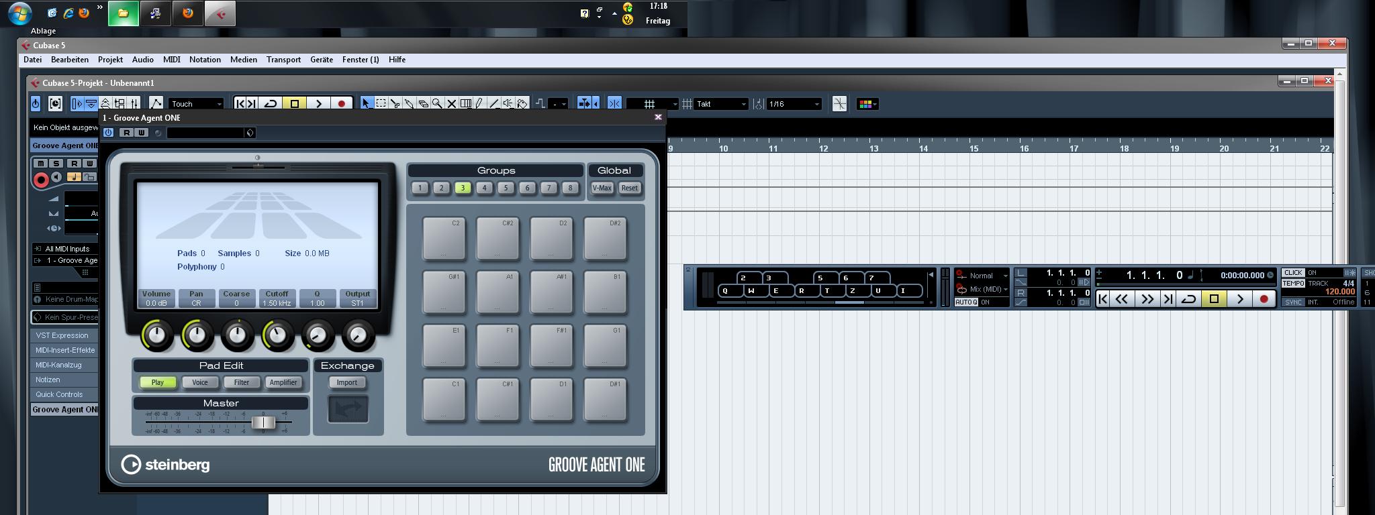The image size is (1375, 515).
Task: Open Touch automation mode dropdown
Action: (196, 104)
